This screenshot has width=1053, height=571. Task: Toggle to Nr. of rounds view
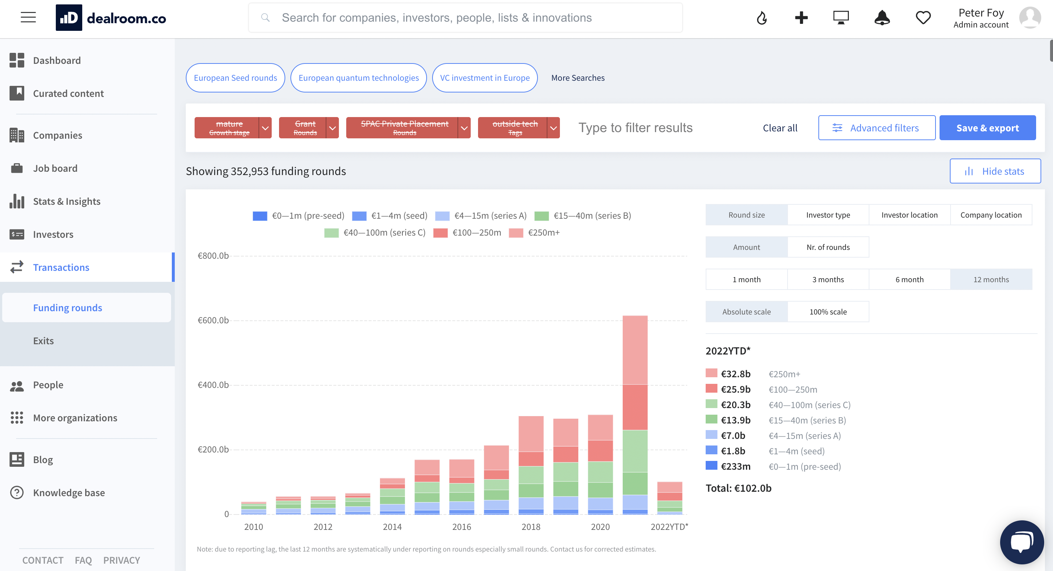click(828, 247)
